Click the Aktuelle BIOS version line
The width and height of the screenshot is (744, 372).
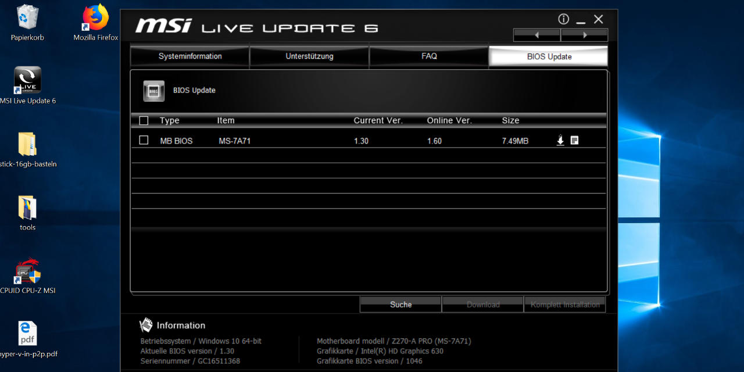187,351
